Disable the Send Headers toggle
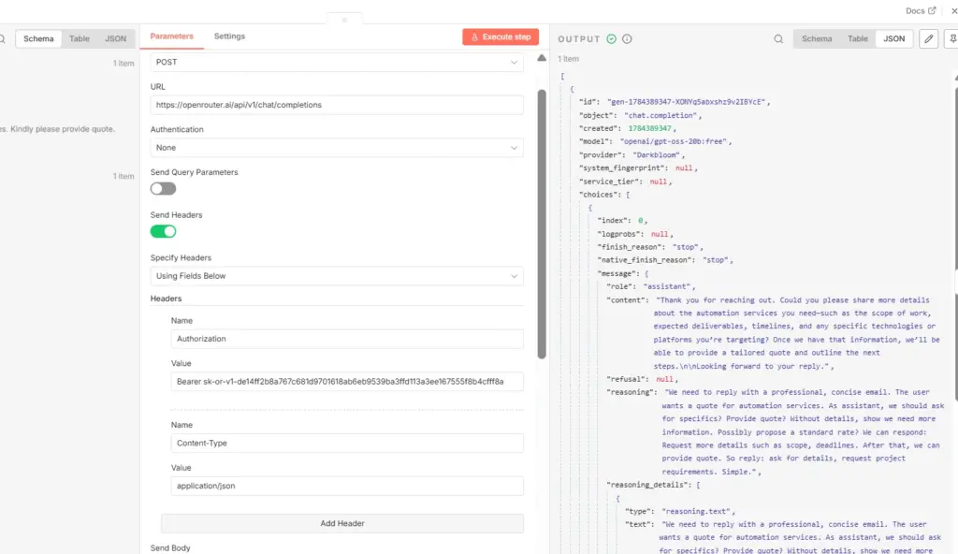The image size is (958, 554). 163,231
